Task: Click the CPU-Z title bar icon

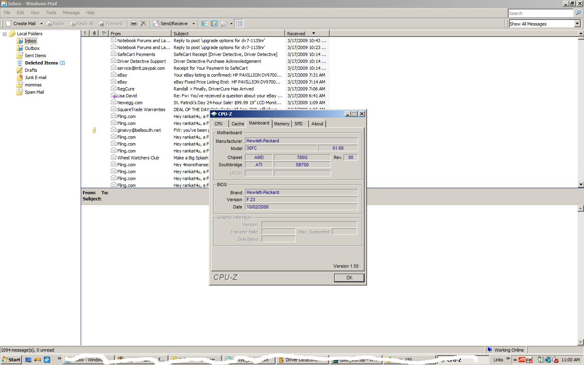Action: [x=214, y=114]
